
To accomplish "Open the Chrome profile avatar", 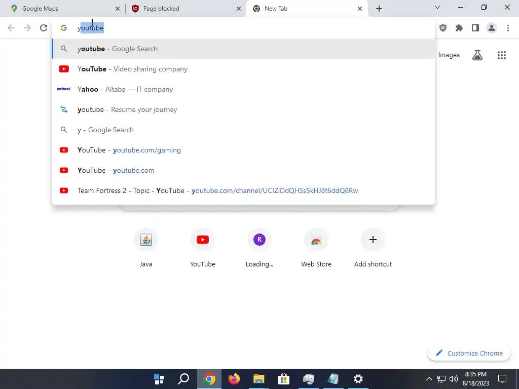I will [492, 28].
